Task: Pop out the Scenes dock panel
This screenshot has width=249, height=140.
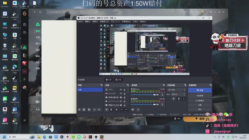Action: (x=101, y=85)
